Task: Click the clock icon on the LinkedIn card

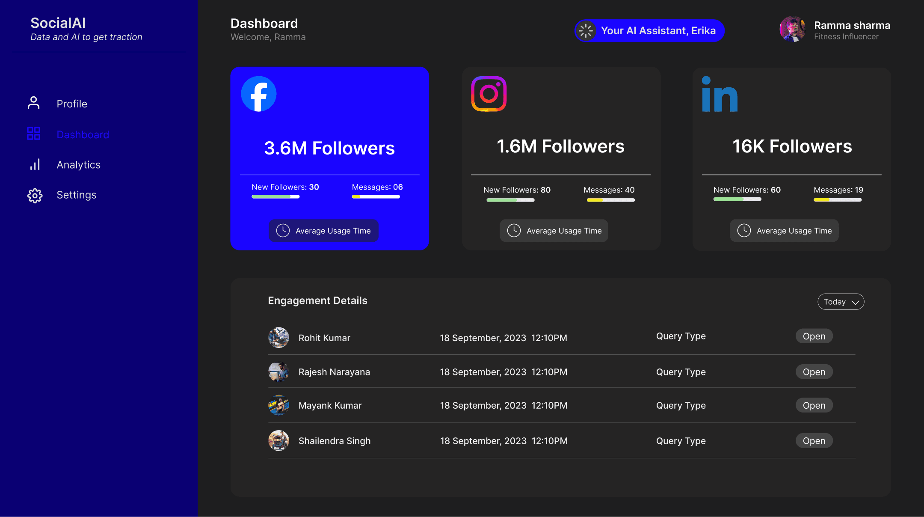Action: (744, 231)
